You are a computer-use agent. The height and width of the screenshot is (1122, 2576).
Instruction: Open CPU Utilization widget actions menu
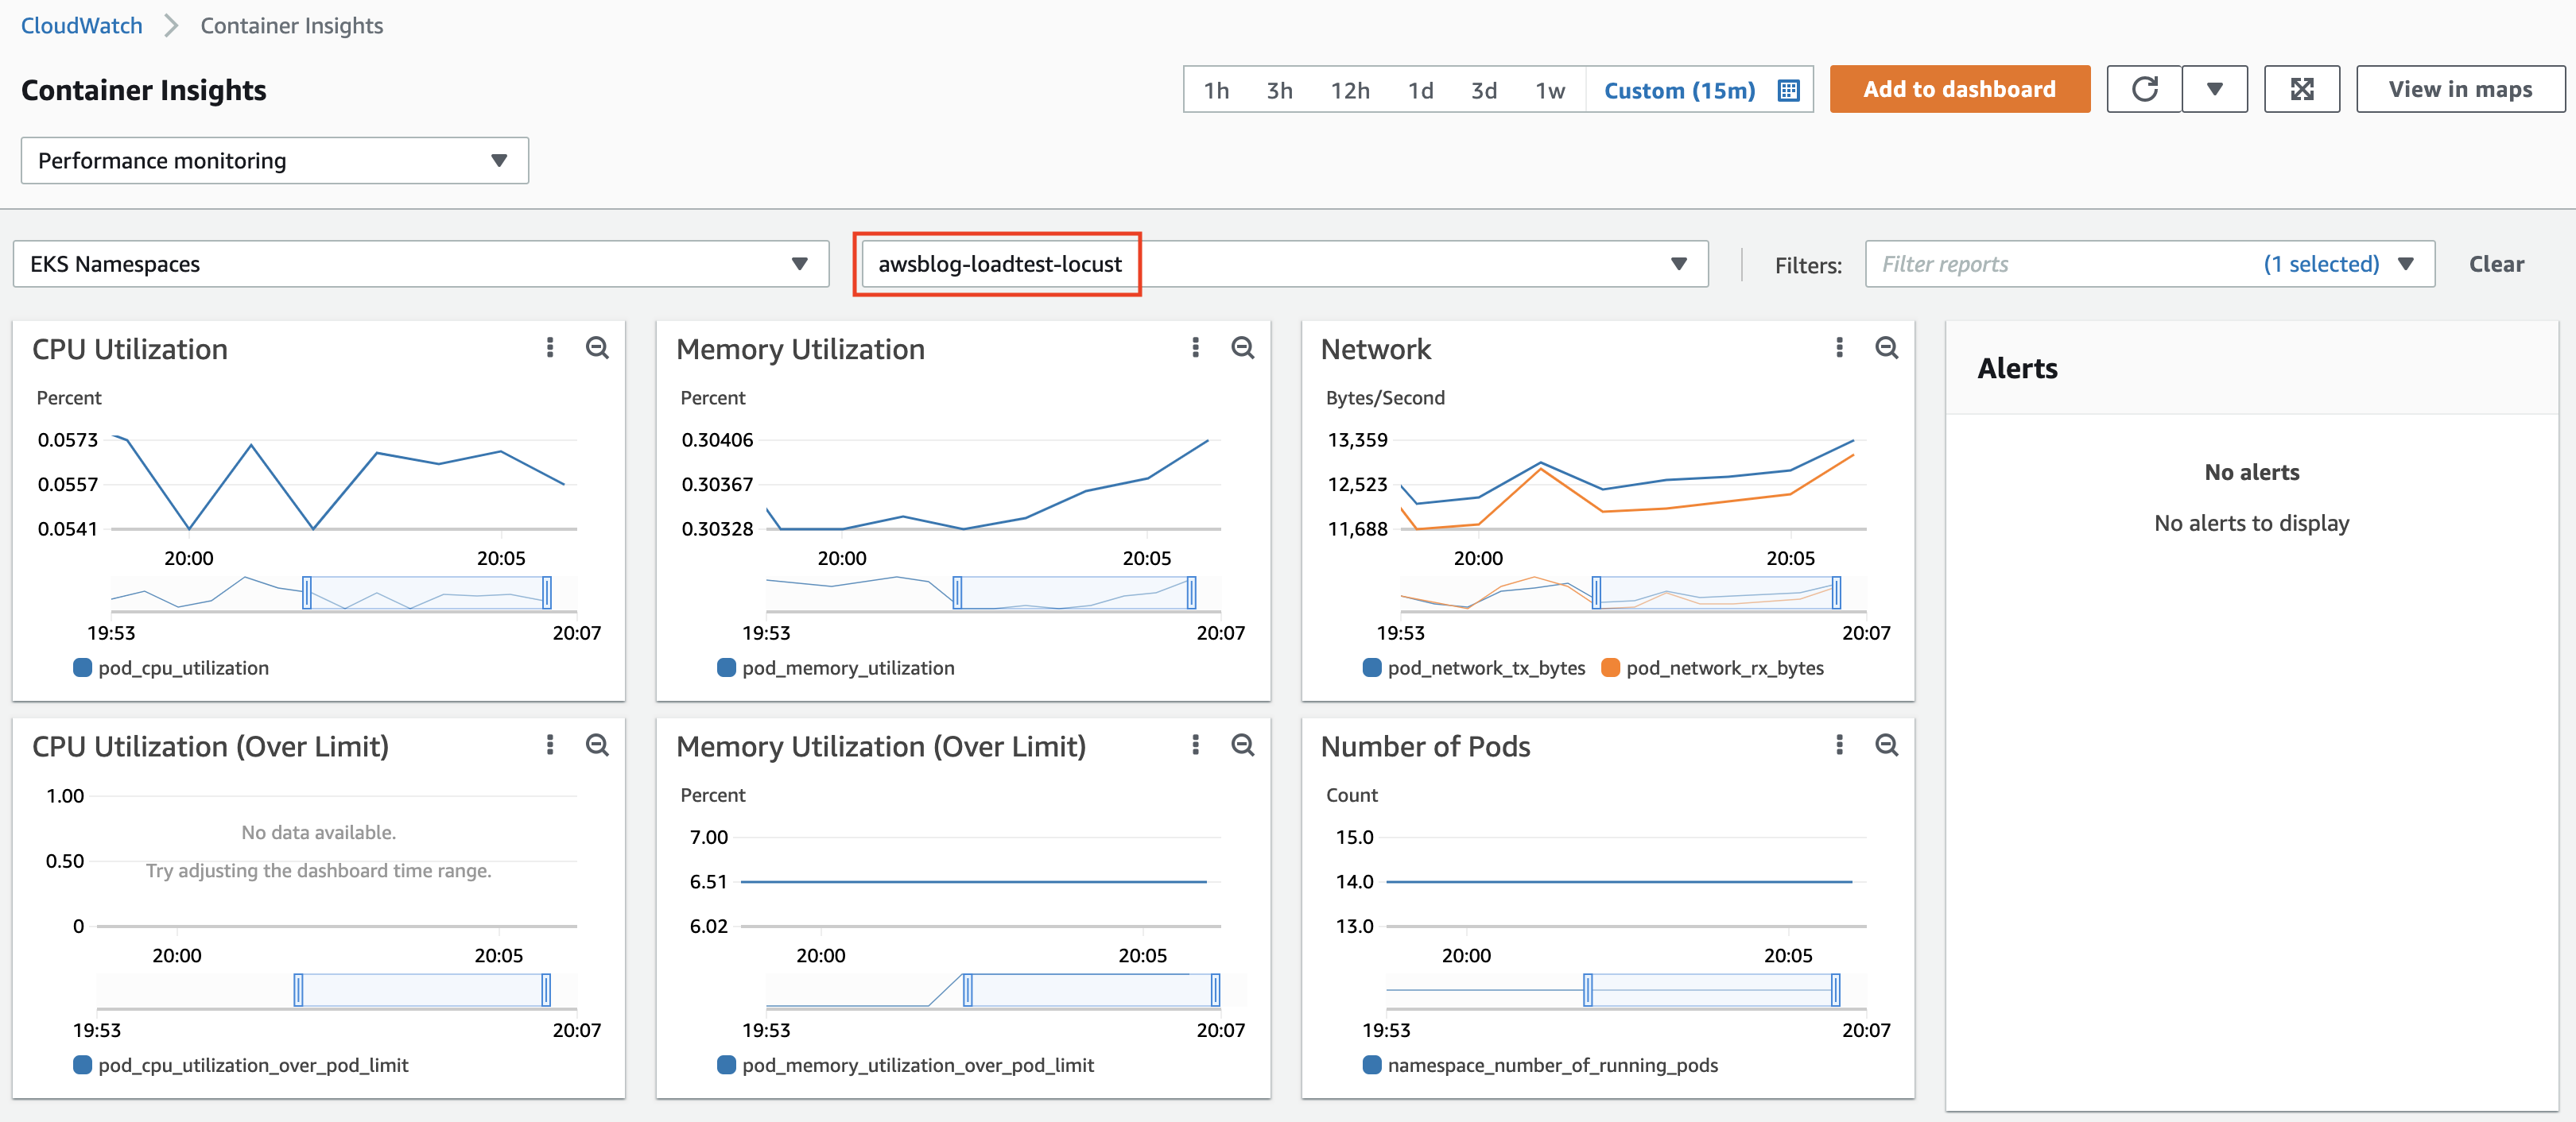click(x=549, y=348)
